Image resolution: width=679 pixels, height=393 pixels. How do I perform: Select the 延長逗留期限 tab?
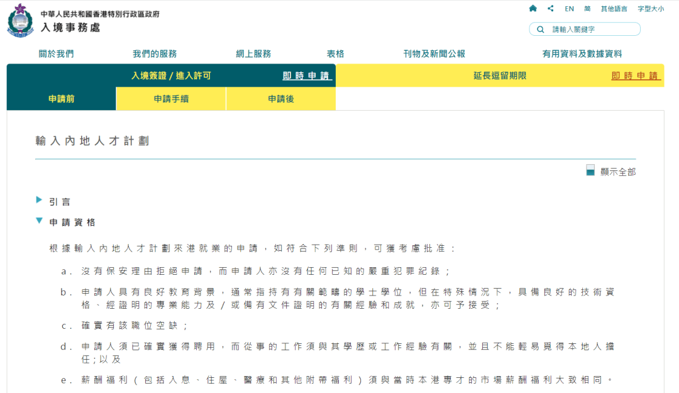coord(500,76)
